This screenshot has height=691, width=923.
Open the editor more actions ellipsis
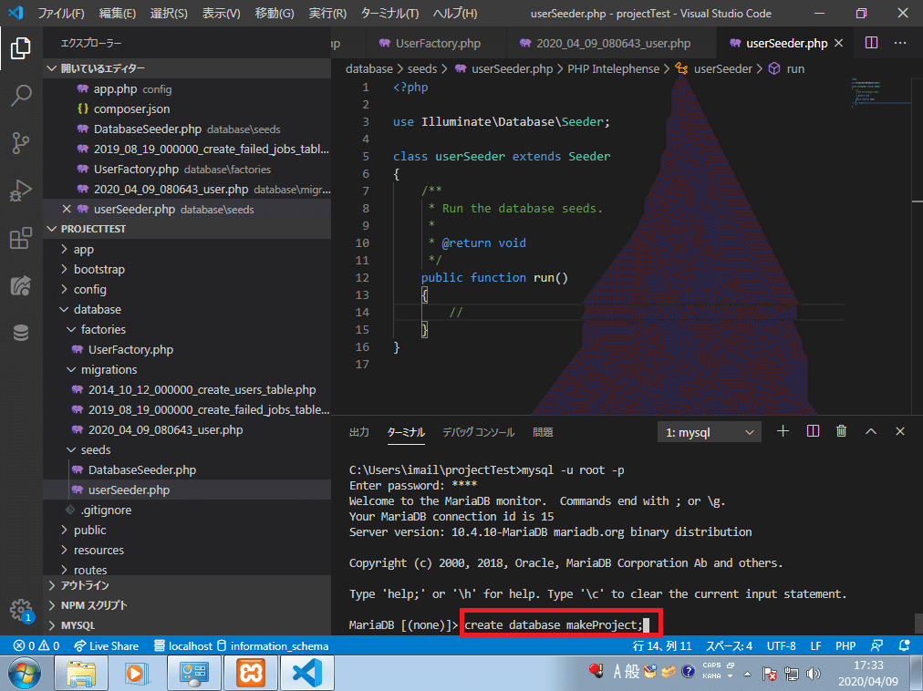900,43
